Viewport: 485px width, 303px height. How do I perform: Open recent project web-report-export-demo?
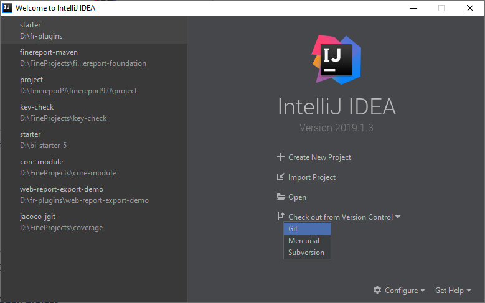click(94, 195)
